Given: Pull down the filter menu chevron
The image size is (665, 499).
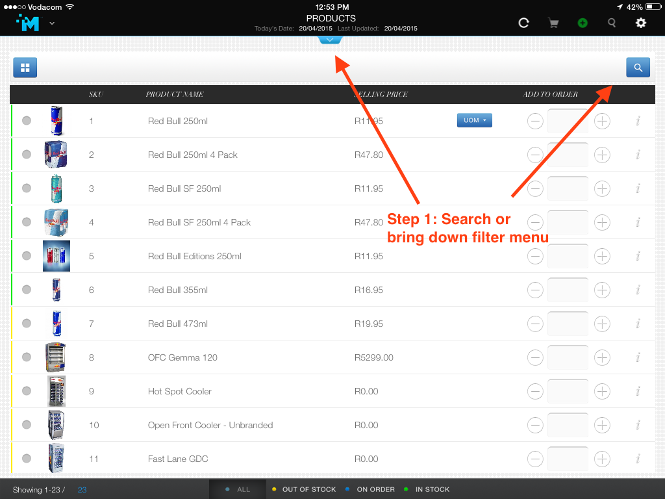Looking at the screenshot, I should [329, 40].
